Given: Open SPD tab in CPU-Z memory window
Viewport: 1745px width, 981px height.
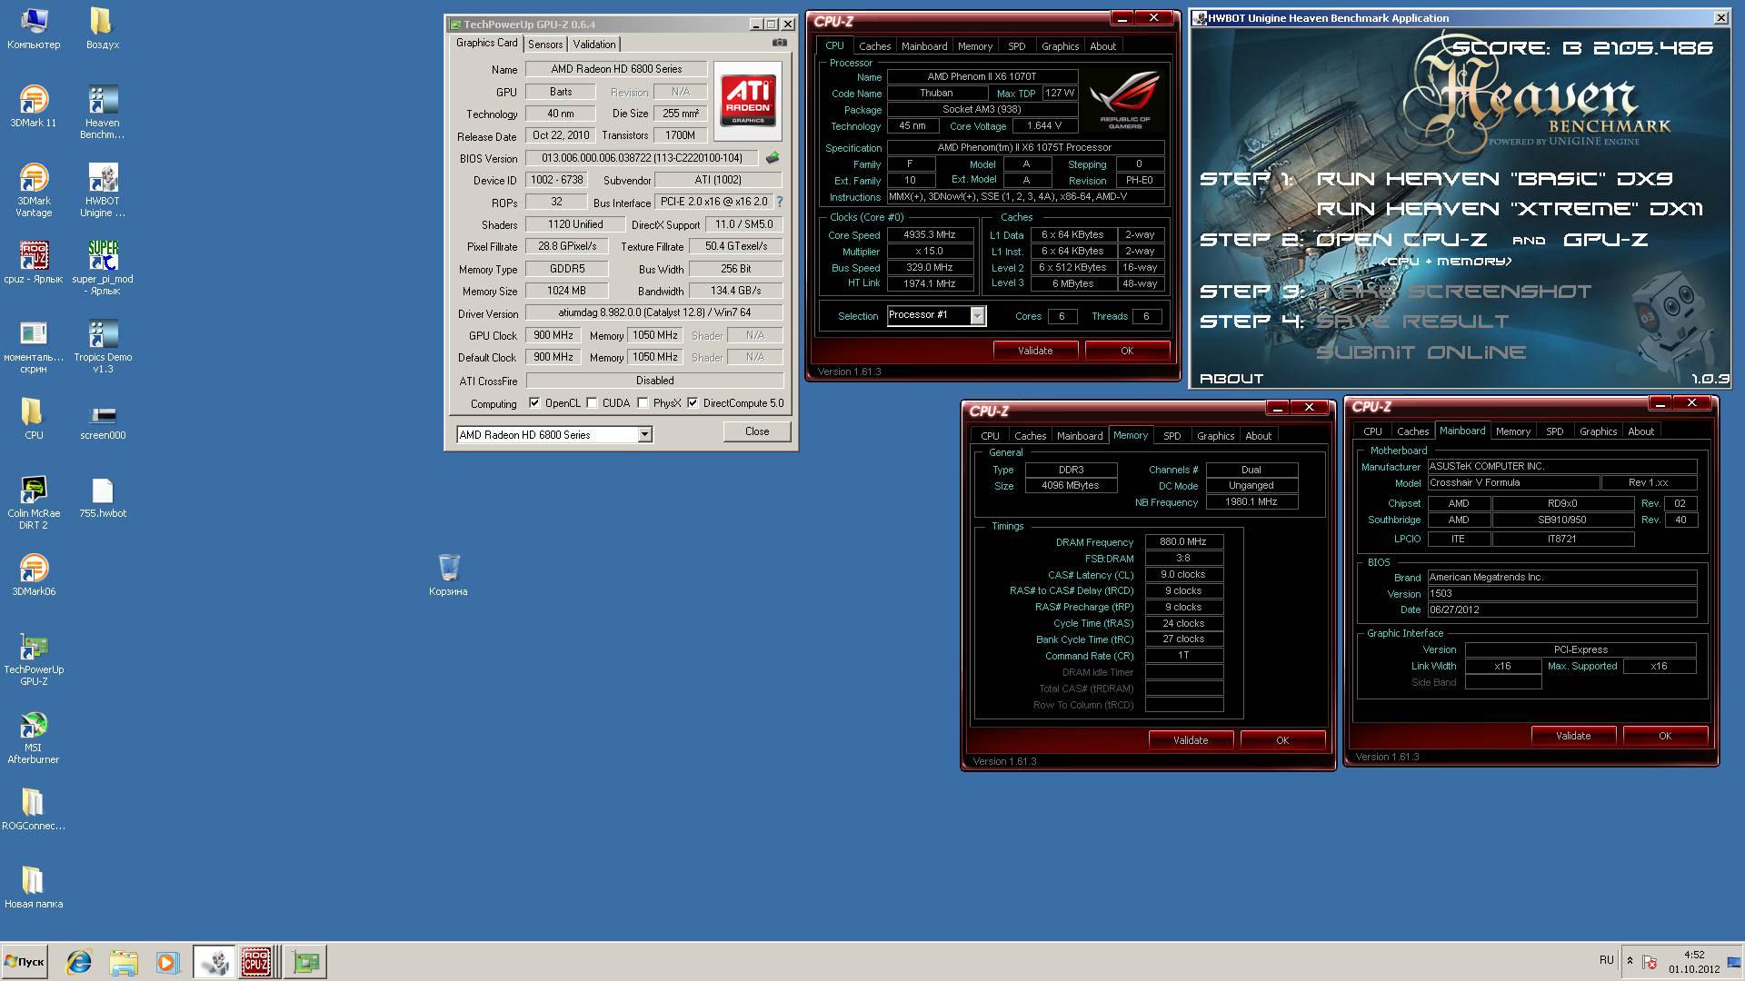Looking at the screenshot, I should pyautogui.click(x=1172, y=436).
